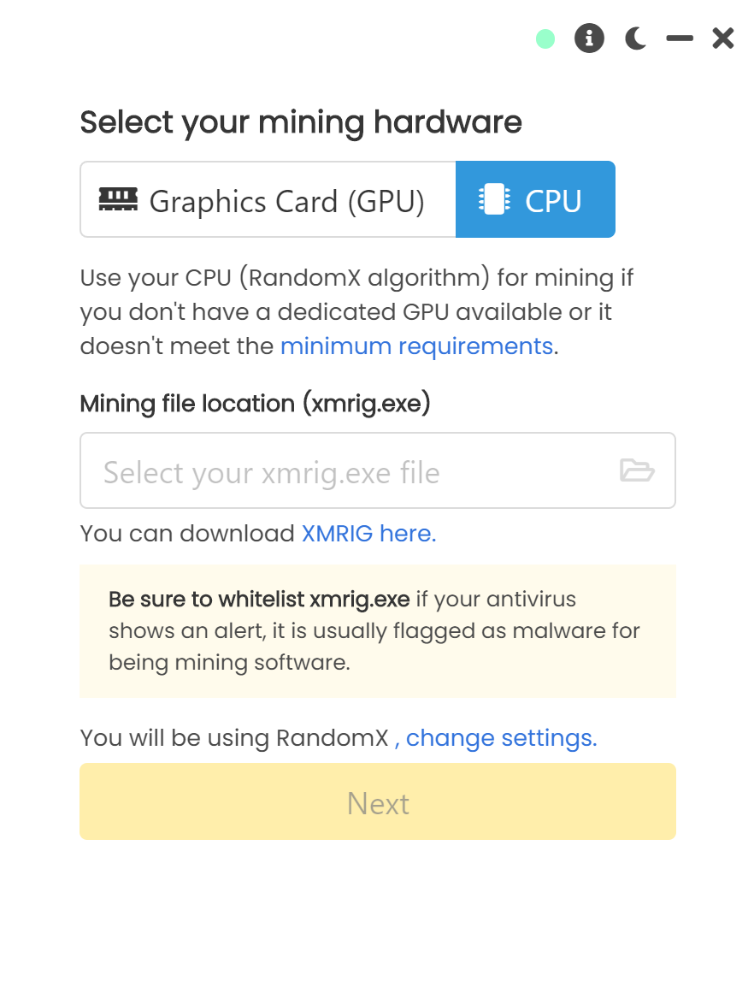This screenshot has width=754, height=999.
Task: Click the green status indicator dot
Action: pyautogui.click(x=545, y=38)
